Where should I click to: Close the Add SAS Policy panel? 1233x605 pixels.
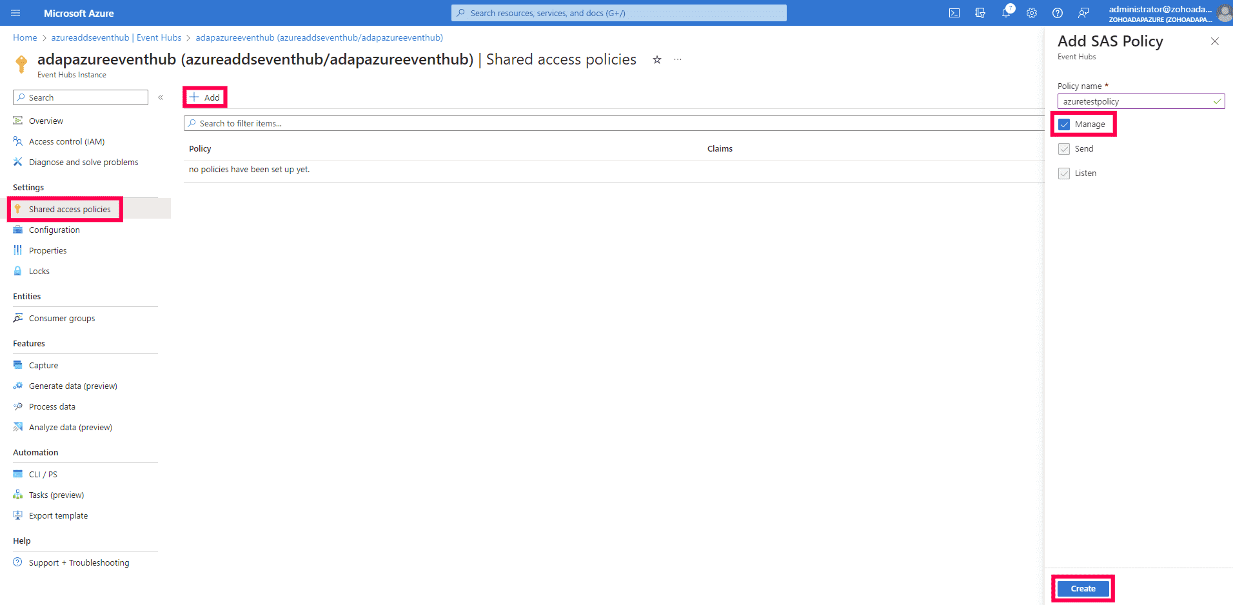[x=1215, y=41]
